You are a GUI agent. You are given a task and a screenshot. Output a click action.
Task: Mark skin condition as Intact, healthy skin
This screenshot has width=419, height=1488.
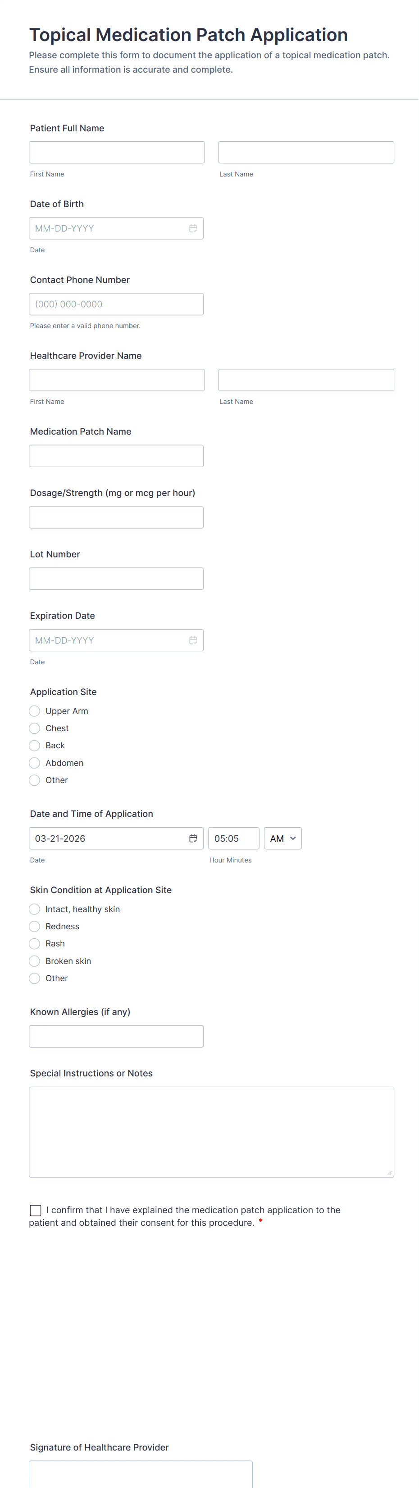[x=35, y=909]
